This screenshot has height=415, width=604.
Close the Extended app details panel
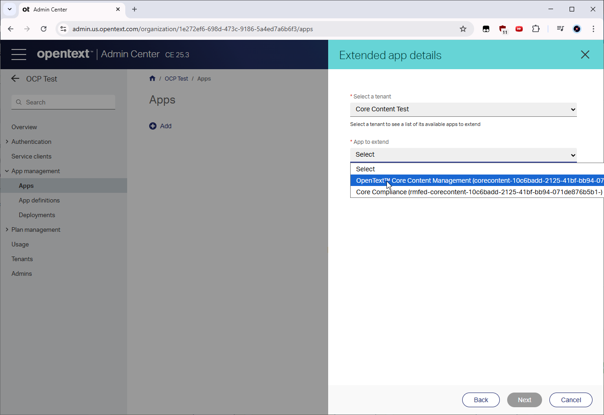click(x=585, y=55)
